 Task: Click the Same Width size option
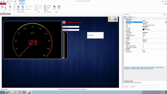[38, 6]
